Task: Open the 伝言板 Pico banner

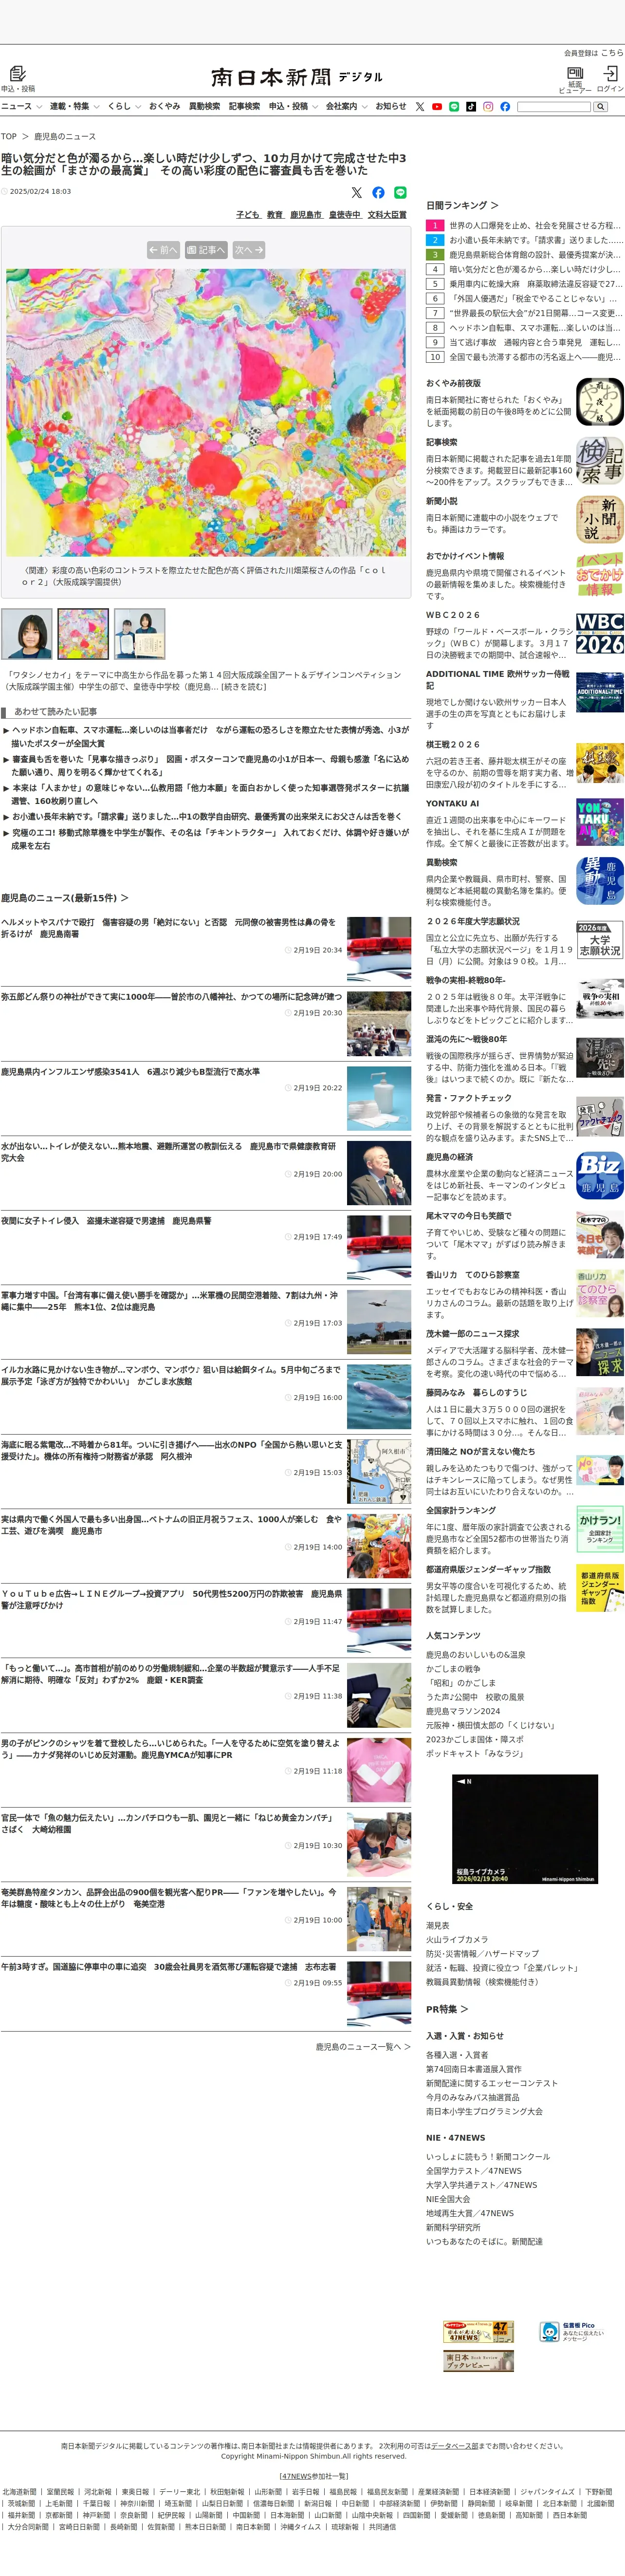Action: (x=573, y=2331)
